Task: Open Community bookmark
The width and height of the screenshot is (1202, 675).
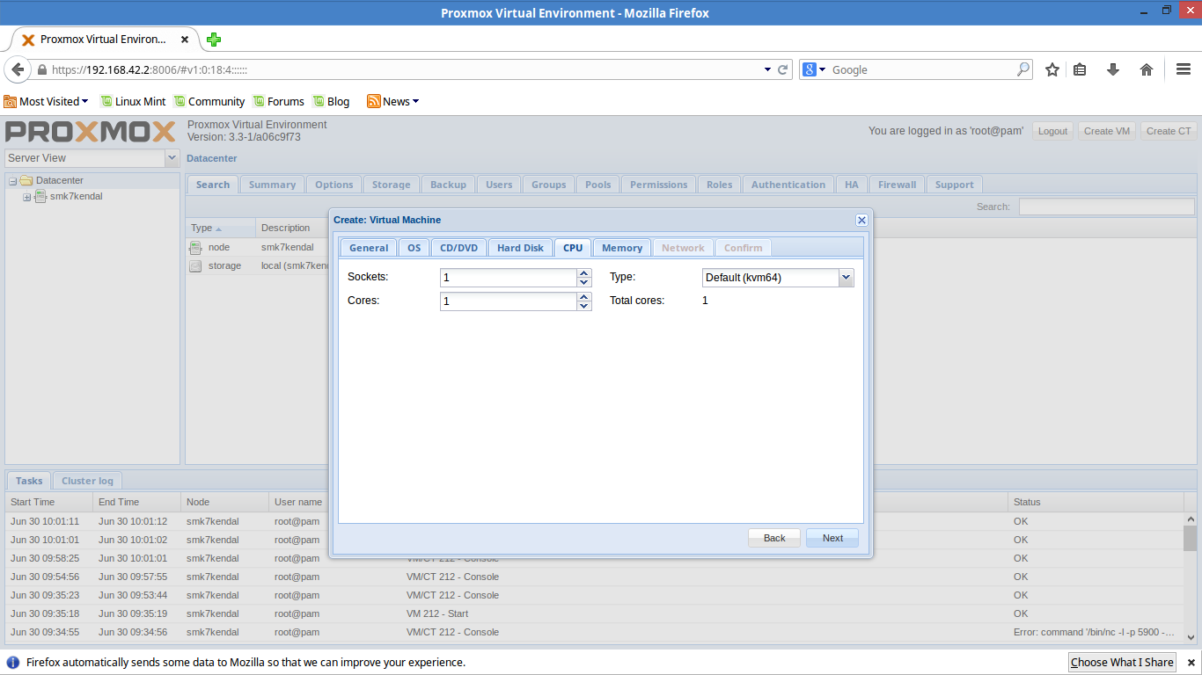Action: click(x=209, y=101)
